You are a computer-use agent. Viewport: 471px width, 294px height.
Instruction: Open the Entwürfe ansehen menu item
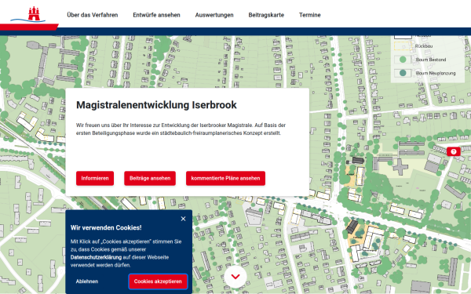156,15
